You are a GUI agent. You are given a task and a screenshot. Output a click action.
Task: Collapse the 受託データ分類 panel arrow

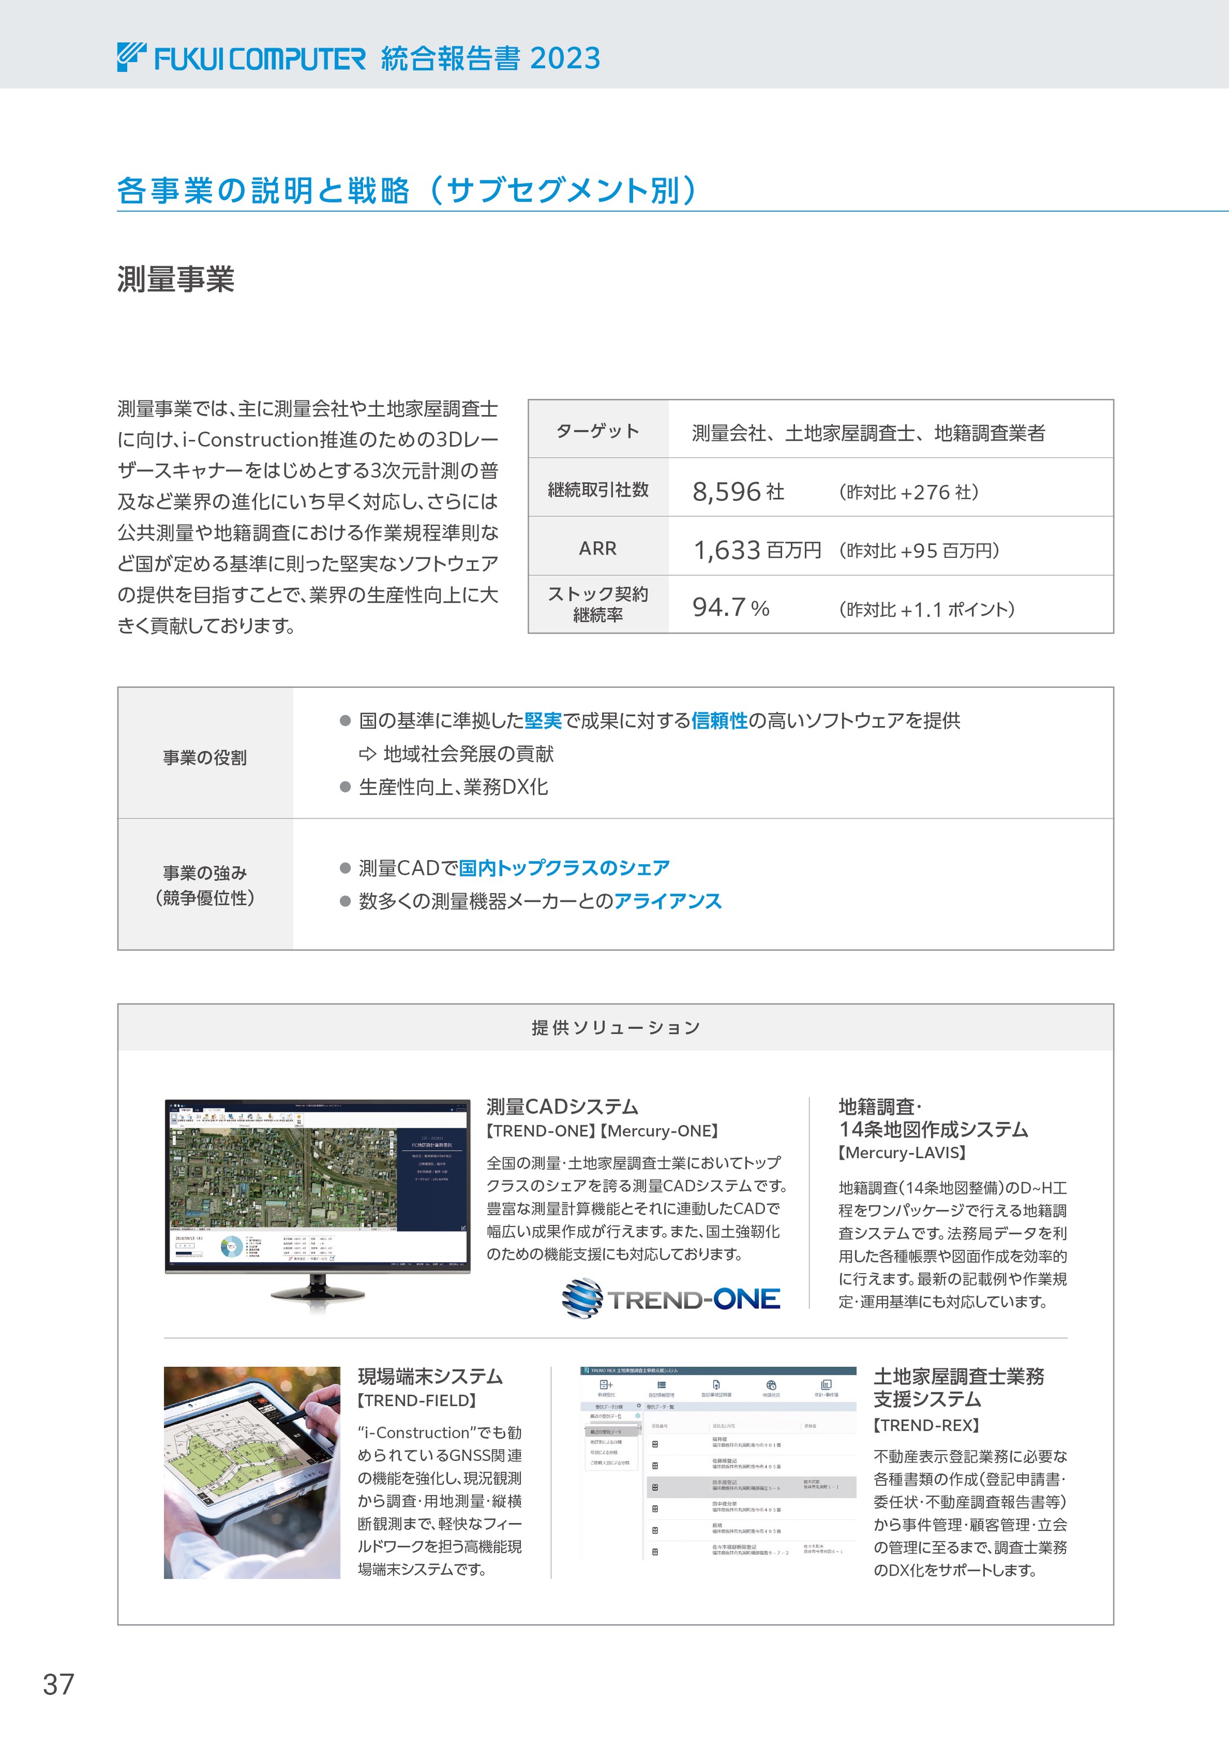tap(639, 1406)
